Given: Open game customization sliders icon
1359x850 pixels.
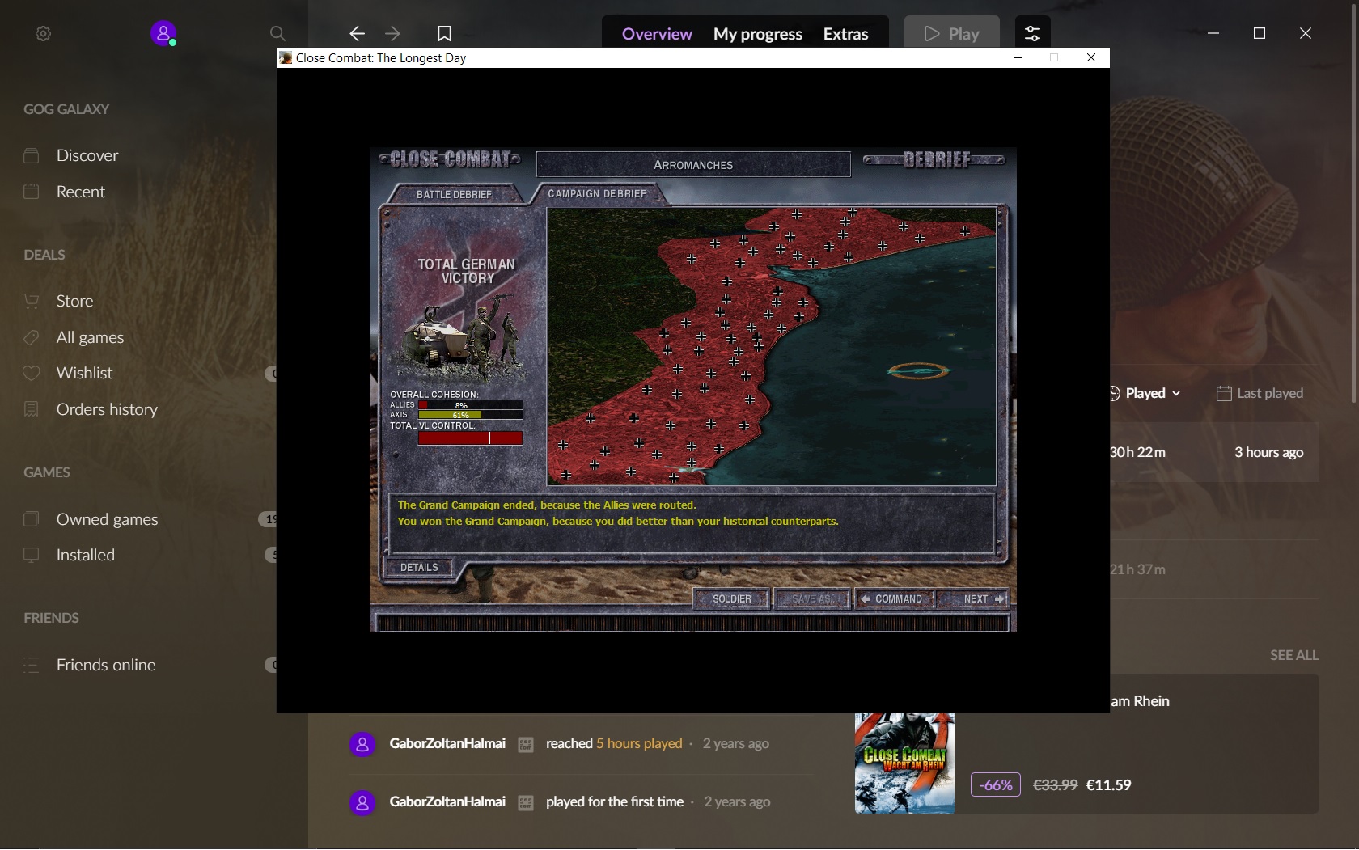Looking at the screenshot, I should [1032, 33].
